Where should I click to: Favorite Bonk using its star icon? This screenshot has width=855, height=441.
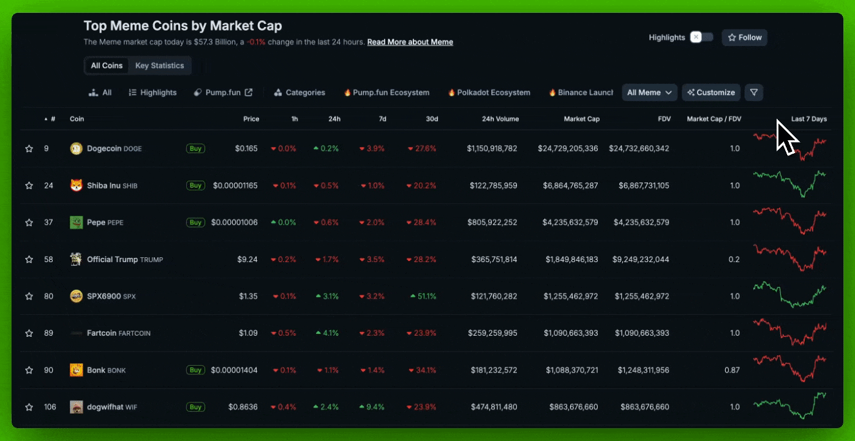29,370
